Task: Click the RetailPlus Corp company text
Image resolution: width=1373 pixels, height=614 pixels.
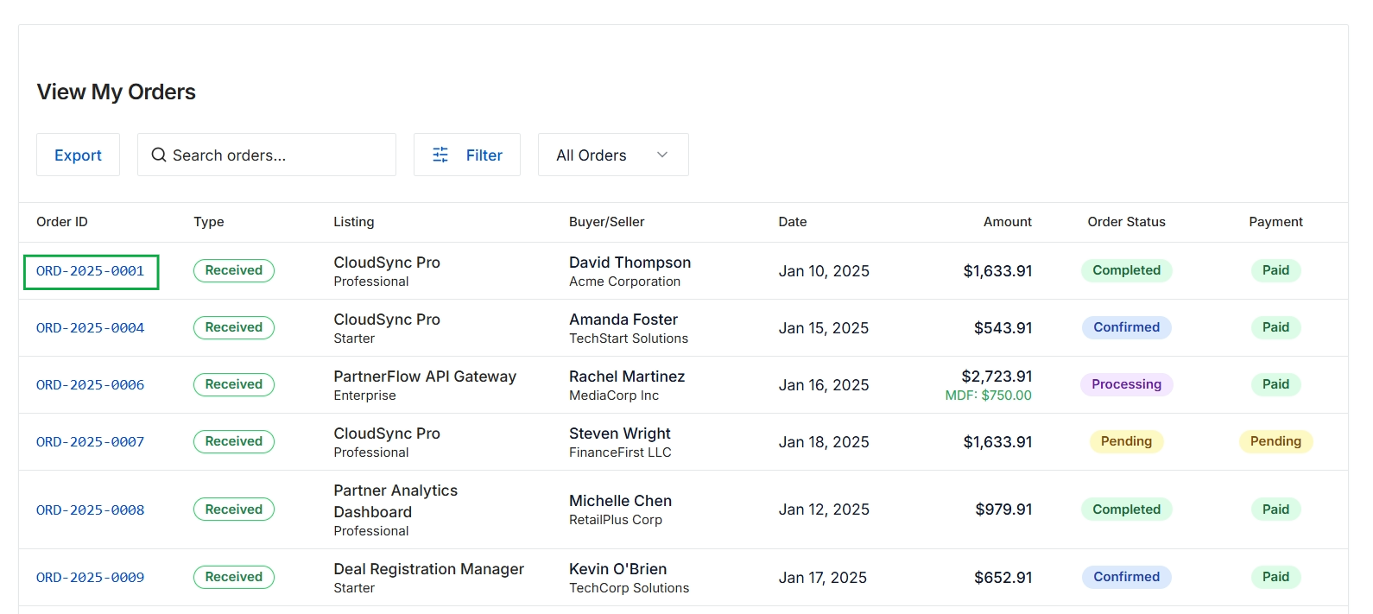Action: point(616,520)
